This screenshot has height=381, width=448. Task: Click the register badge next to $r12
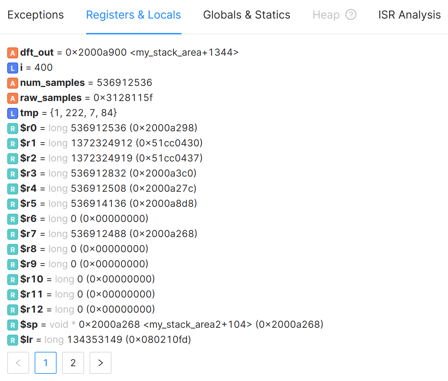coord(12,310)
